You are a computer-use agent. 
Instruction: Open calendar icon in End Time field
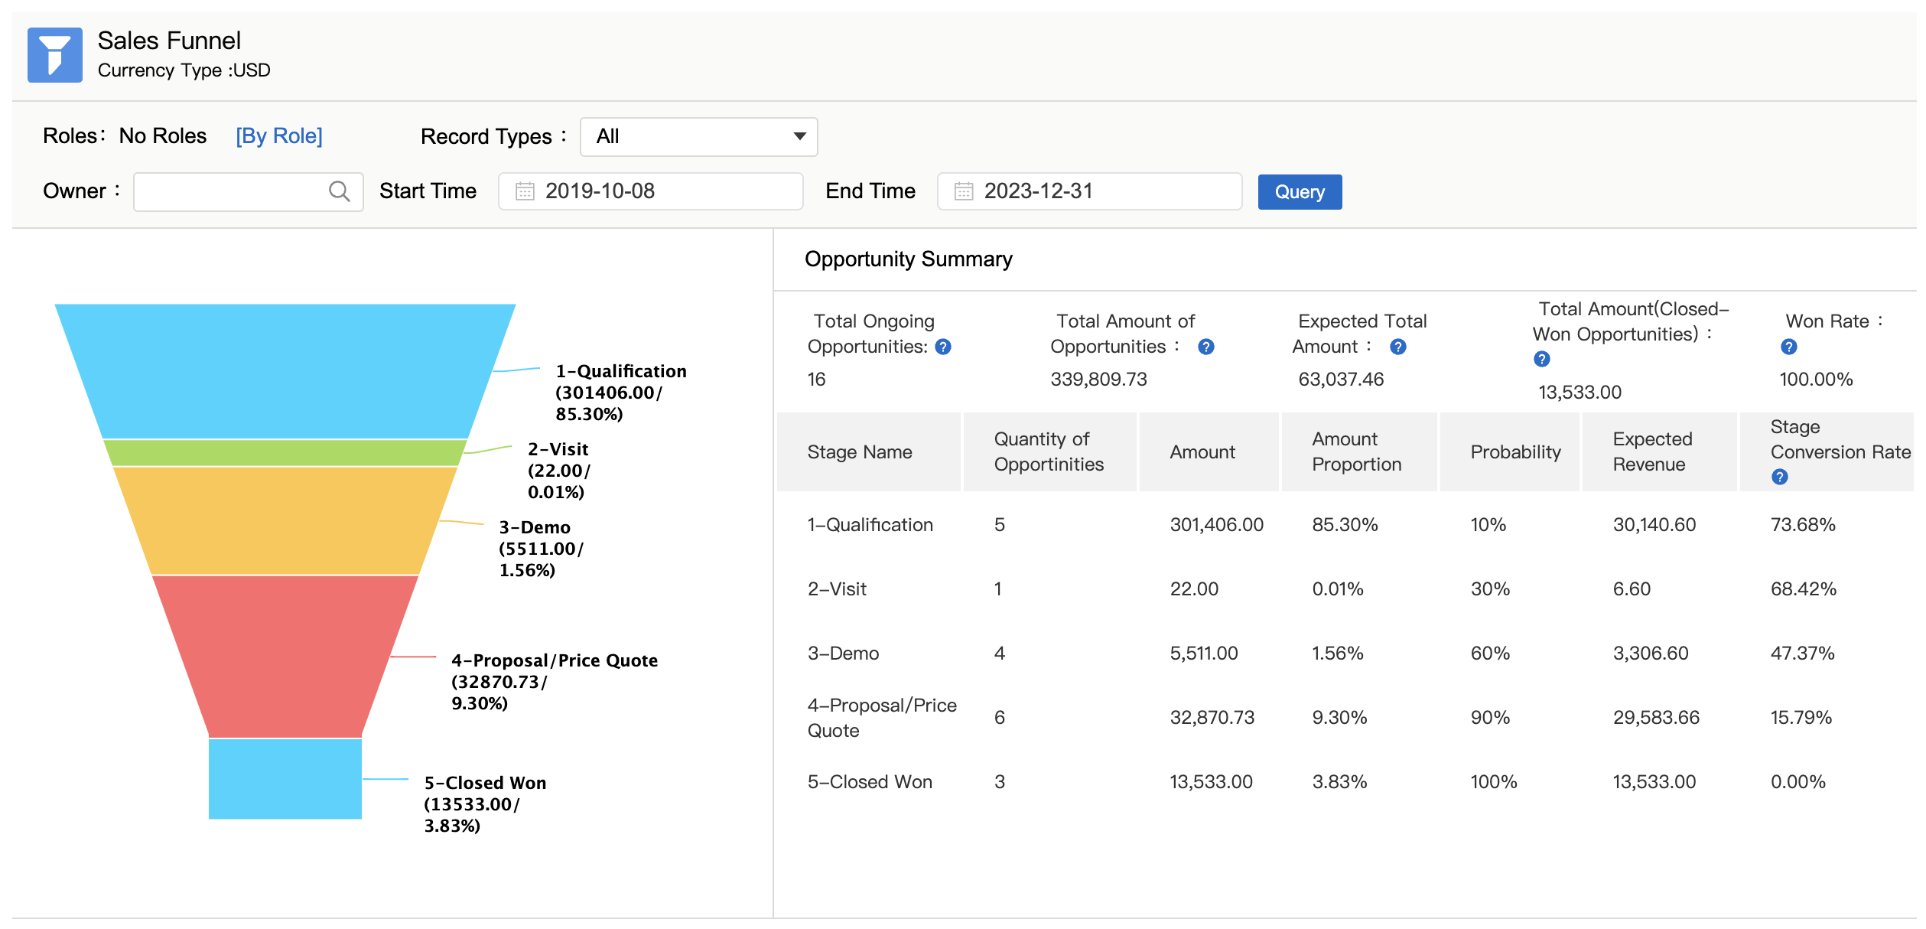point(964,191)
